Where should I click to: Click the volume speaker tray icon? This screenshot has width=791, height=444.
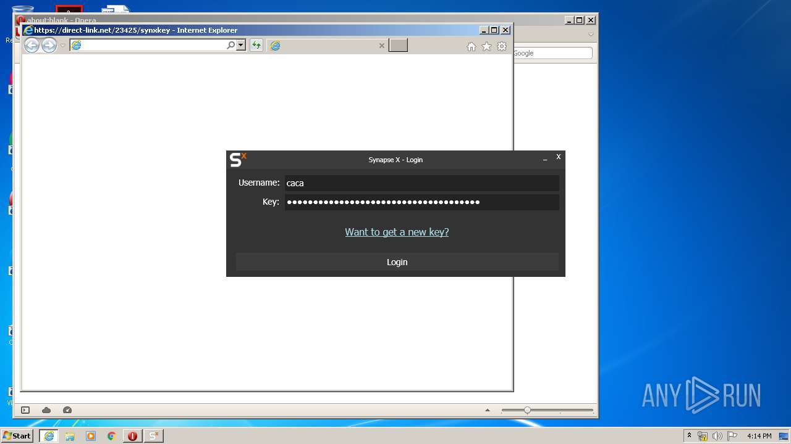coord(717,436)
